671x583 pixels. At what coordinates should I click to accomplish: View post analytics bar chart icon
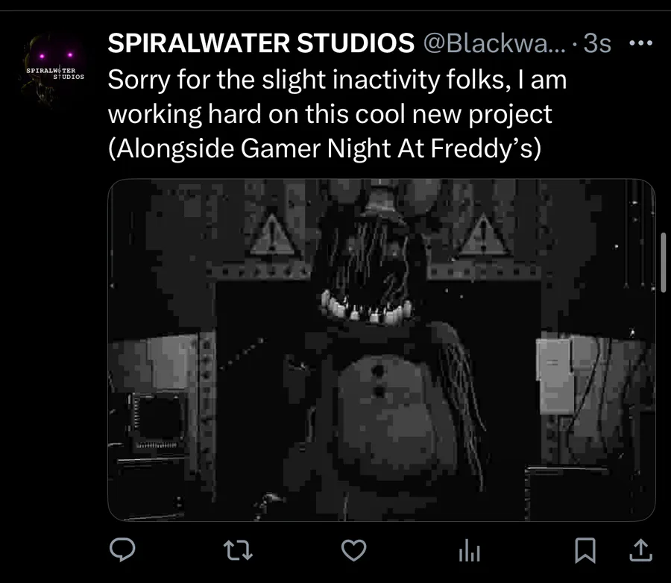click(468, 551)
